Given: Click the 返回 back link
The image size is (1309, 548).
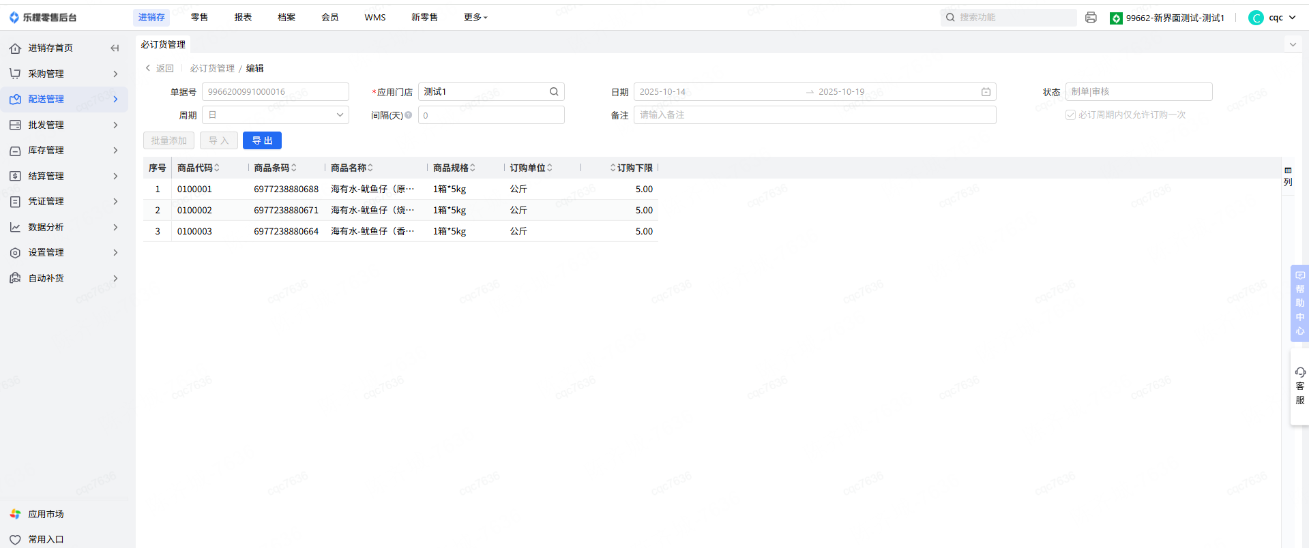Looking at the screenshot, I should click(160, 68).
